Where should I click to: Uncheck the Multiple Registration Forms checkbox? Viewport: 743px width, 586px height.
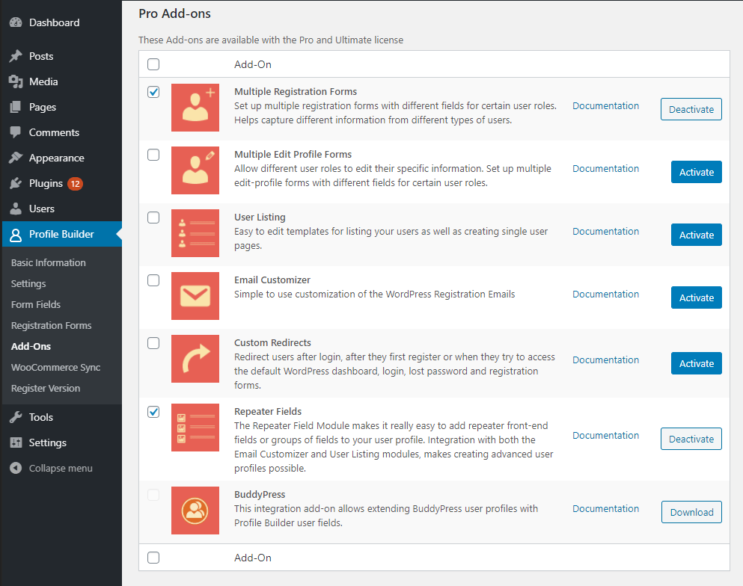coord(153,92)
